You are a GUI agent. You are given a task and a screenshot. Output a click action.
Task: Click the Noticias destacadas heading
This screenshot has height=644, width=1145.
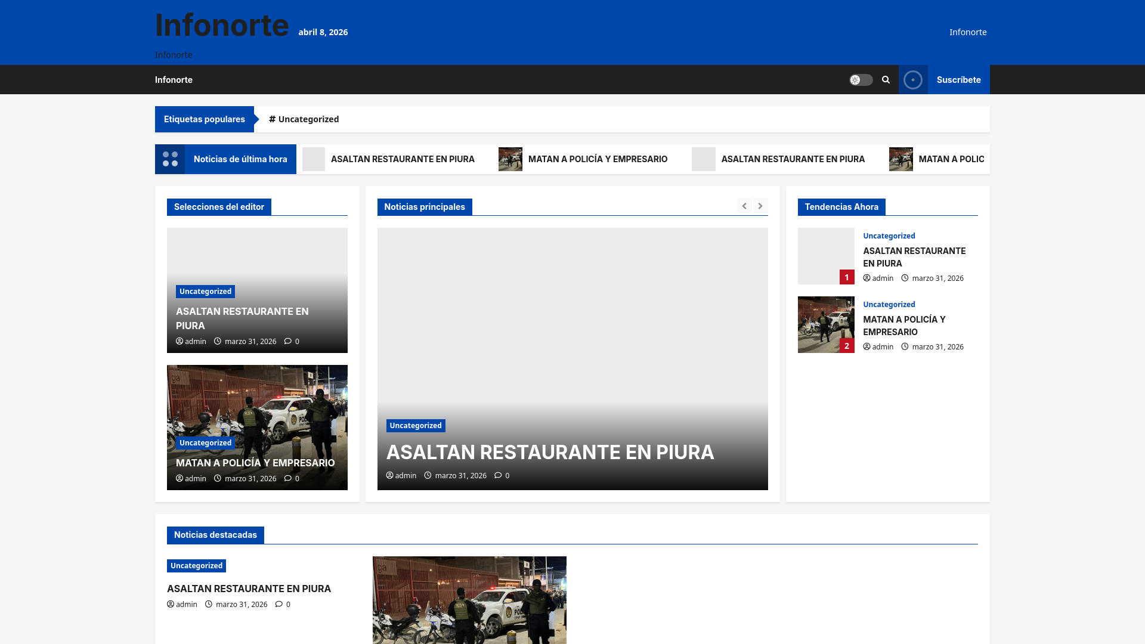coord(215,535)
